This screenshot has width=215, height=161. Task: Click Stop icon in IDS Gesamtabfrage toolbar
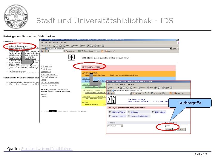[x=121, y=88]
